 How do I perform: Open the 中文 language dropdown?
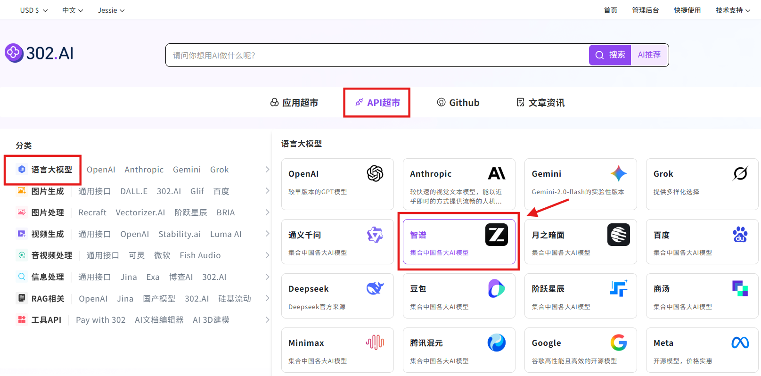point(73,10)
